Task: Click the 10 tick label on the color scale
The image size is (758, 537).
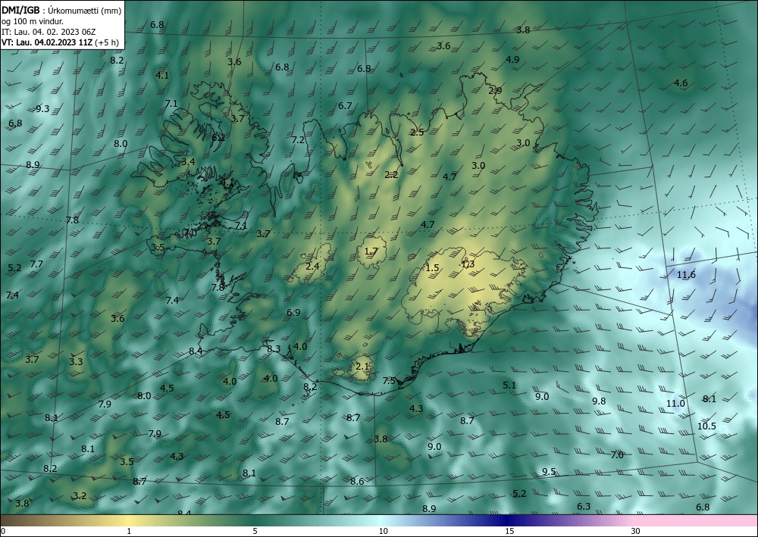Action: pyautogui.click(x=383, y=531)
